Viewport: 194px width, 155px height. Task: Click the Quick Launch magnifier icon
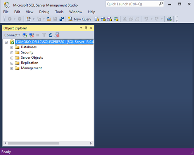(x=161, y=4)
